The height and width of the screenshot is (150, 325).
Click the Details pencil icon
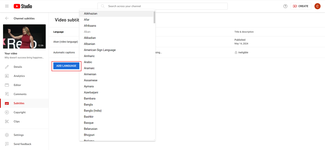point(7,67)
